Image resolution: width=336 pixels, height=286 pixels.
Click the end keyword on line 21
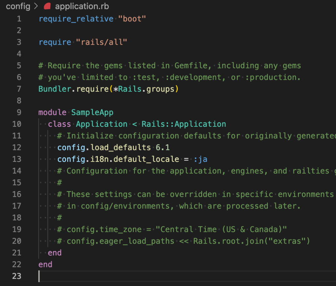(55, 253)
